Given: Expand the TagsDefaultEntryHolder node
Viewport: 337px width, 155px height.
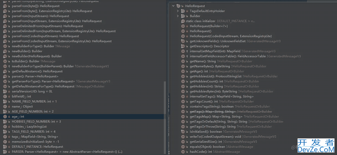Looking at the screenshot, I should pyautogui.click(x=178, y=11).
